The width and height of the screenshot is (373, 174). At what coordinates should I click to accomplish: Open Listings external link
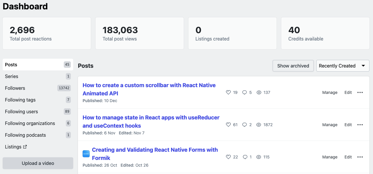pyautogui.click(x=16, y=147)
